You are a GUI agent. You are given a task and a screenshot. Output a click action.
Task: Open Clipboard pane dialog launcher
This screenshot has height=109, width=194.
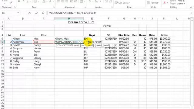(15, 7)
